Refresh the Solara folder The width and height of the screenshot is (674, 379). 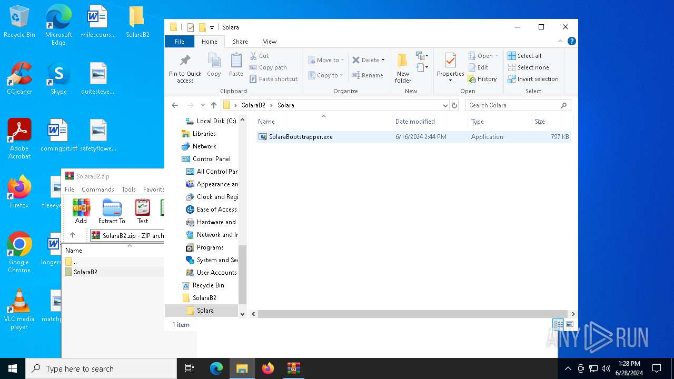[454, 105]
